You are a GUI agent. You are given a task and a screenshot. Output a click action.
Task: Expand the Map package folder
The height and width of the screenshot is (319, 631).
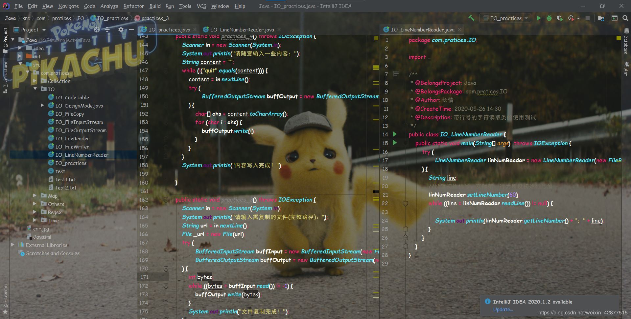click(x=35, y=196)
